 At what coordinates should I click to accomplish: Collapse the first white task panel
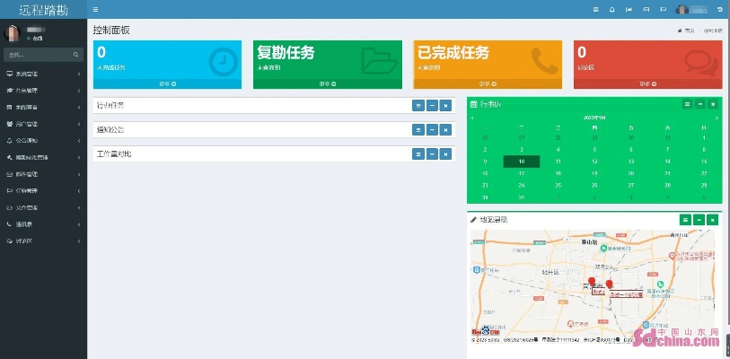coord(432,106)
